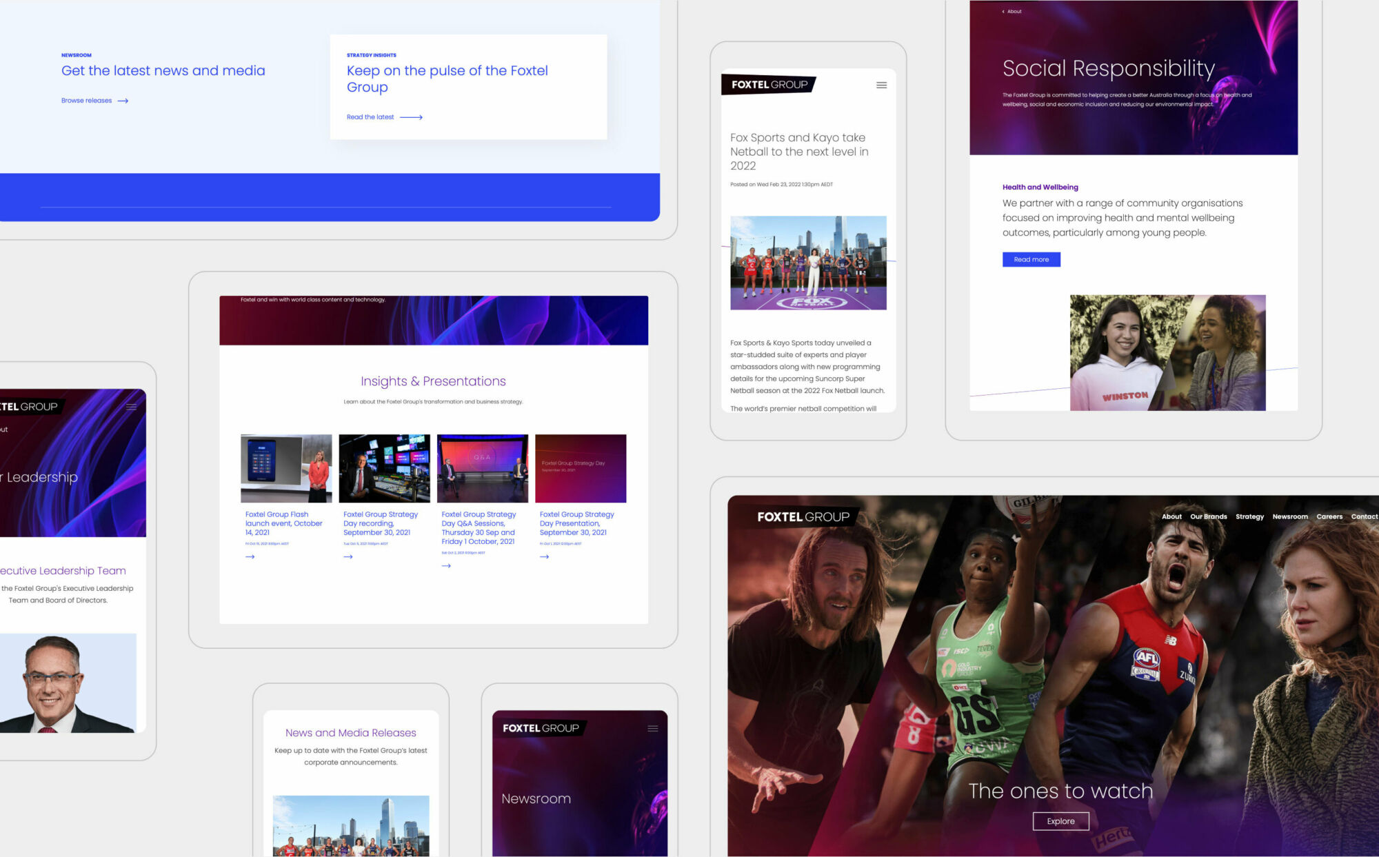Click Newsroom title on mobile page
The image size is (1379, 857).
click(x=536, y=798)
